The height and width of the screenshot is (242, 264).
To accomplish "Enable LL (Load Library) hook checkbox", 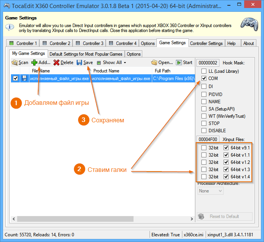I will click(x=204, y=71).
